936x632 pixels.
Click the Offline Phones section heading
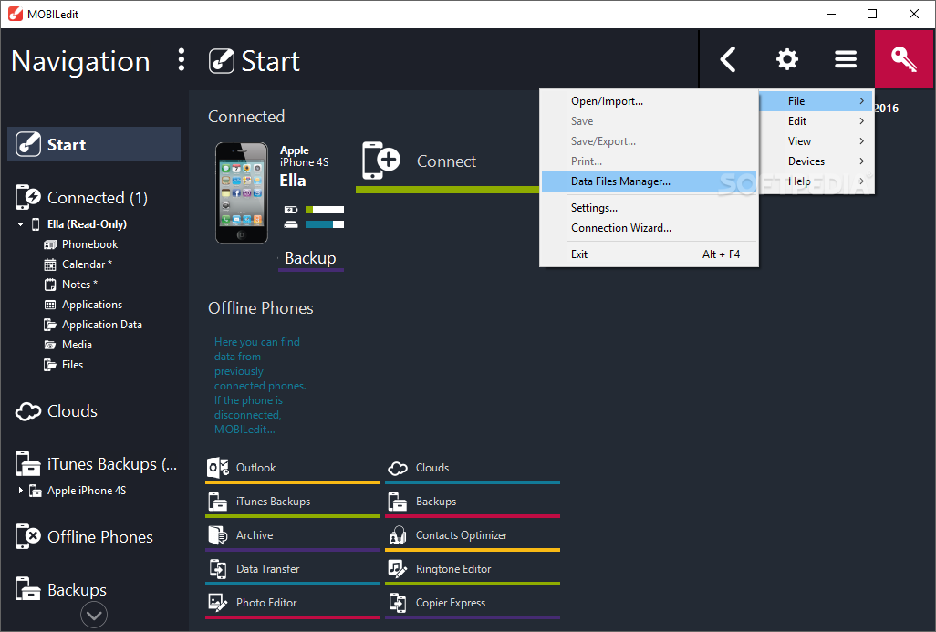coord(260,308)
